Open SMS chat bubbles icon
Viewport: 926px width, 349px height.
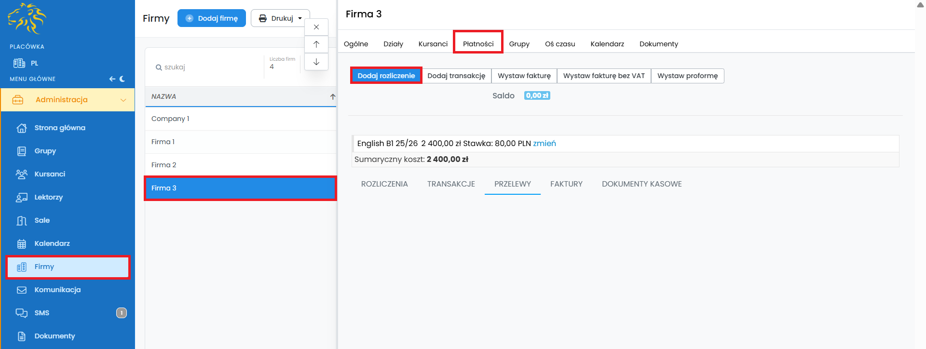pos(22,313)
